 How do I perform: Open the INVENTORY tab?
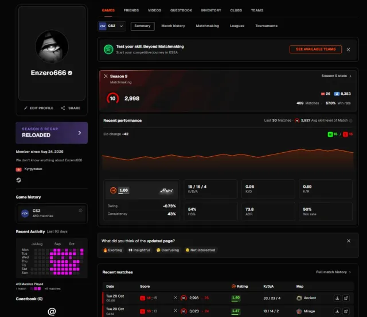[211, 10]
